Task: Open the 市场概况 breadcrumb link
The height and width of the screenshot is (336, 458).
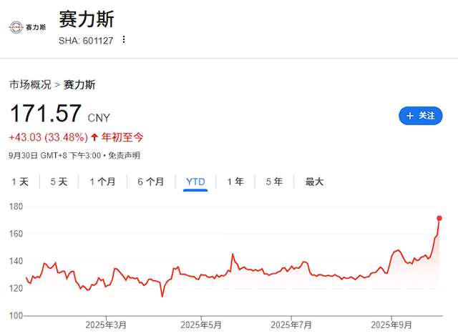Action: point(30,84)
